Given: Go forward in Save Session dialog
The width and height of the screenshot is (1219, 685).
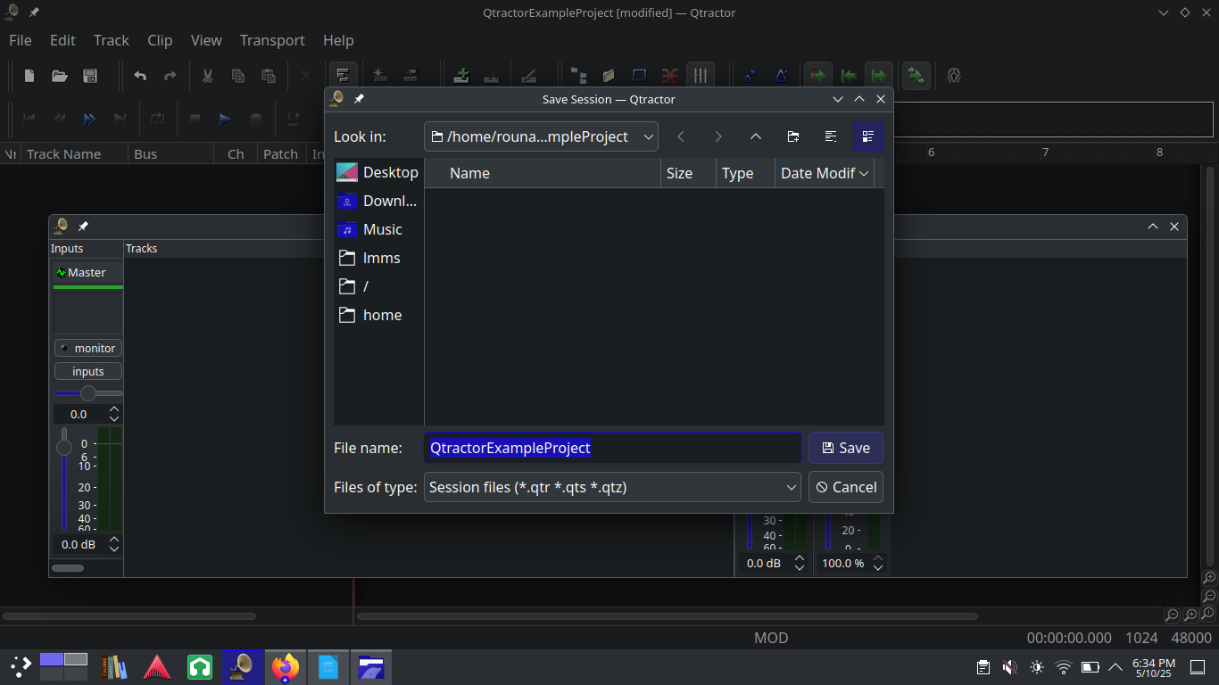Looking at the screenshot, I should pyautogui.click(x=718, y=136).
